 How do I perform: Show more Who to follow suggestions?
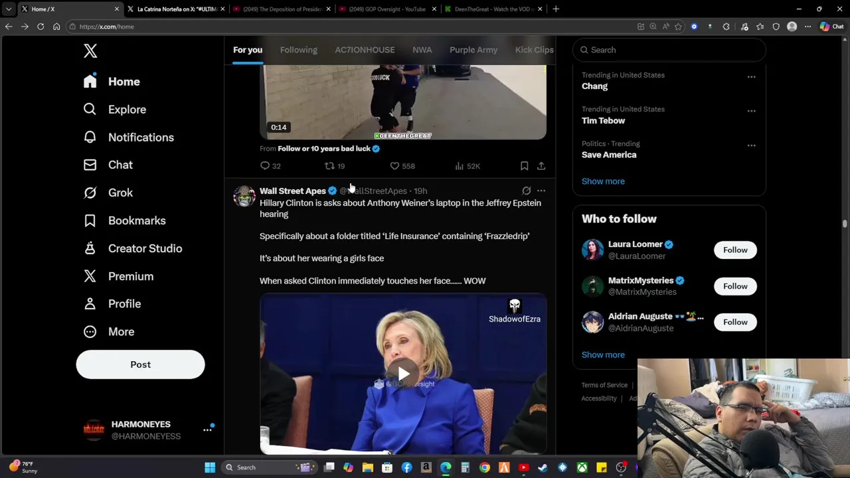[x=603, y=355]
